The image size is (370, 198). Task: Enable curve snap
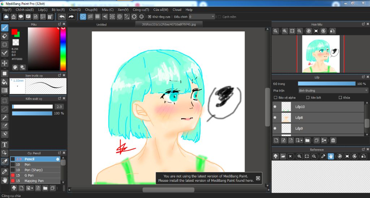coord(127,17)
